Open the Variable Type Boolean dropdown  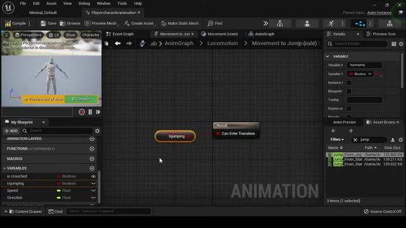360,74
